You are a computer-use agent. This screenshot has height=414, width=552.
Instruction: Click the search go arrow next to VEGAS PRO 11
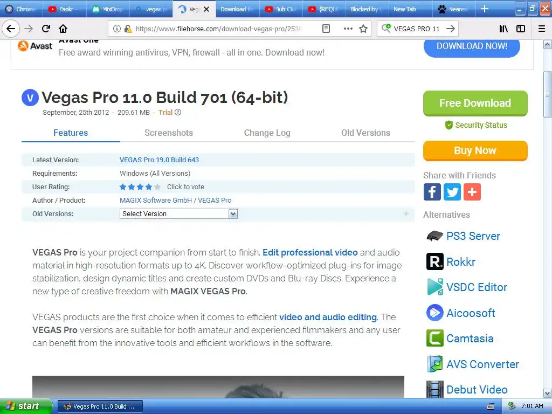tap(450, 29)
